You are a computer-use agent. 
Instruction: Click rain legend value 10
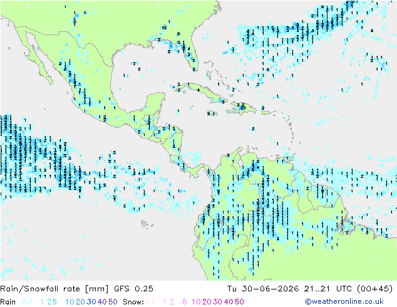pos(70,302)
